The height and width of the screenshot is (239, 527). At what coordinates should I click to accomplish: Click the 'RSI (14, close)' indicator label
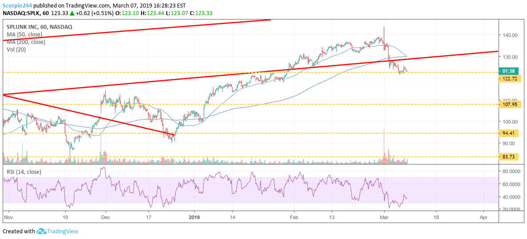point(24,172)
